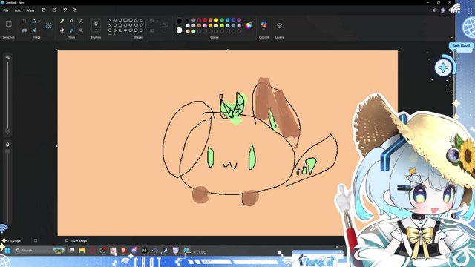The image size is (475, 267).
Task: Open the View menu
Action: pos(30,10)
